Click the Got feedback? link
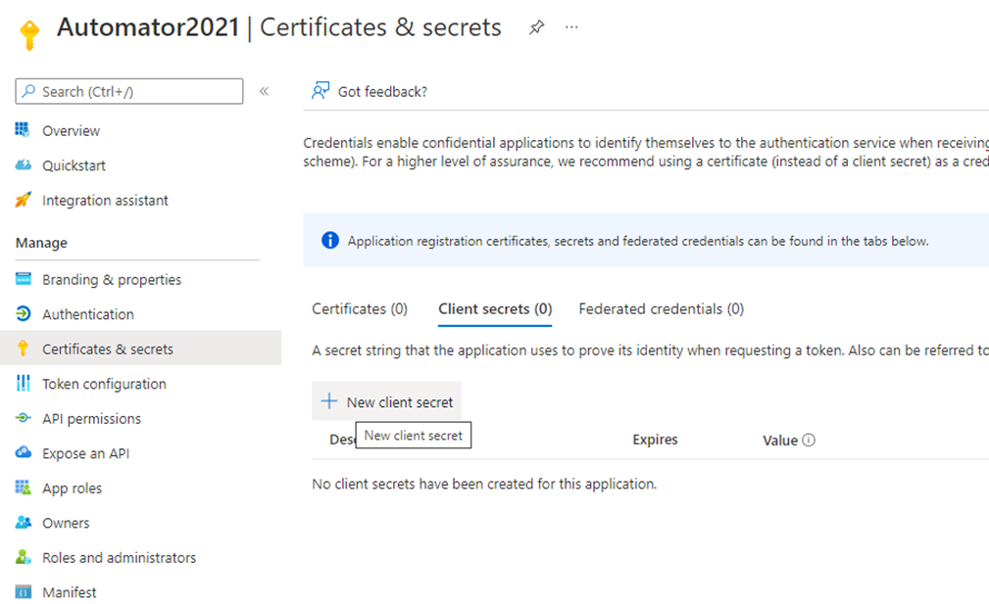989x604 pixels. click(381, 91)
